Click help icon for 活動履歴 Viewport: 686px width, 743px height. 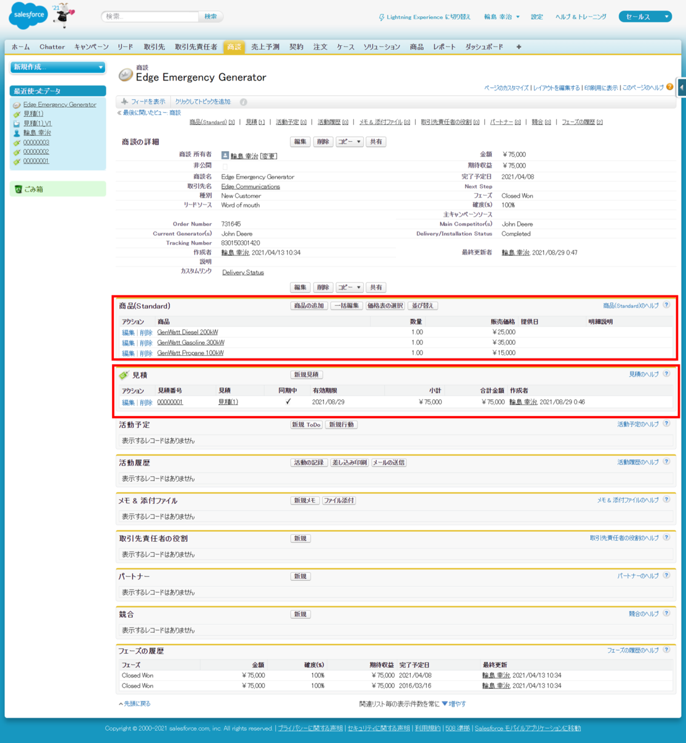click(x=666, y=462)
